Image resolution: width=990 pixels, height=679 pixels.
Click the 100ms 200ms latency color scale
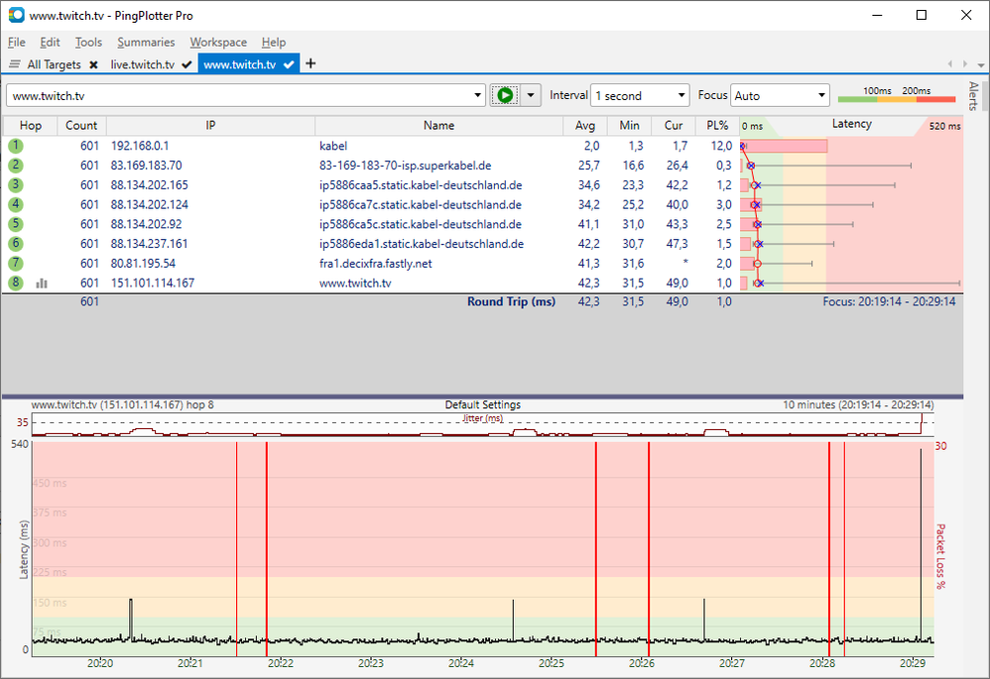tap(897, 94)
